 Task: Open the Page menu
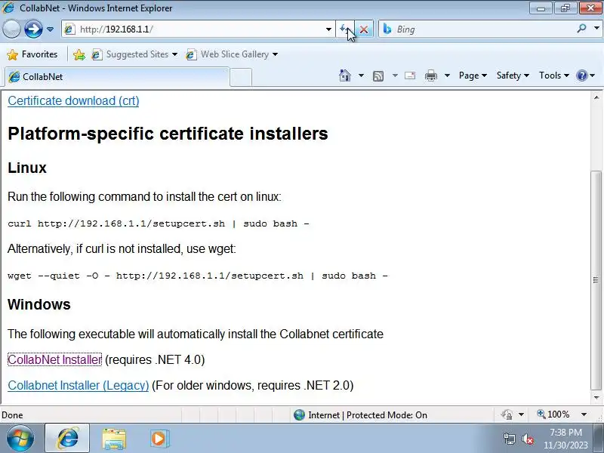[x=473, y=75]
